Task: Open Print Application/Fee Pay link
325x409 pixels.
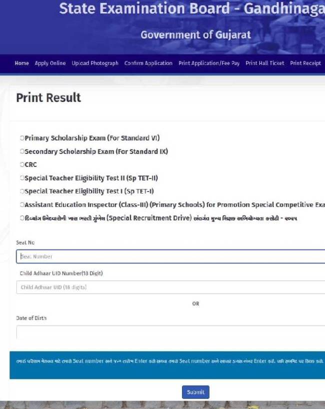Action: click(209, 63)
